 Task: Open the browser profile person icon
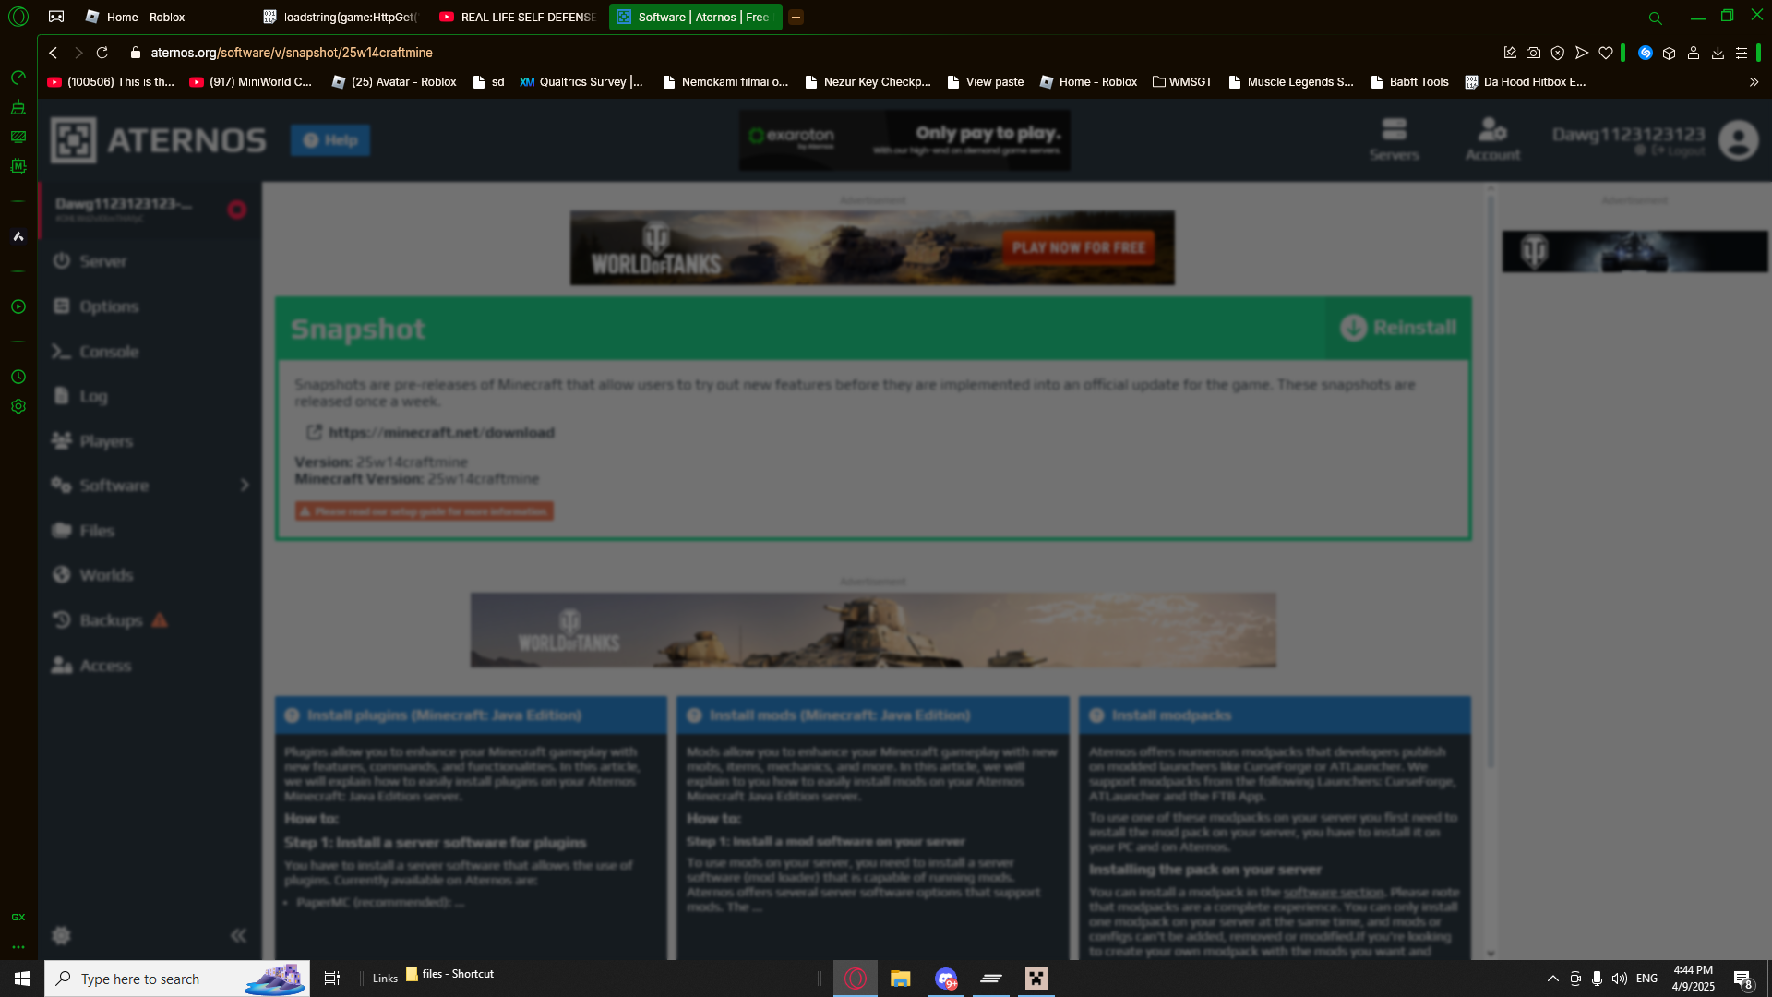[1694, 53]
